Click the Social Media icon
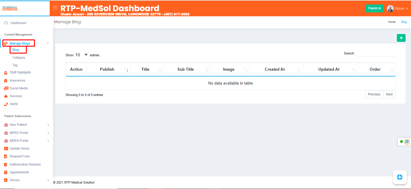 coord(6,88)
